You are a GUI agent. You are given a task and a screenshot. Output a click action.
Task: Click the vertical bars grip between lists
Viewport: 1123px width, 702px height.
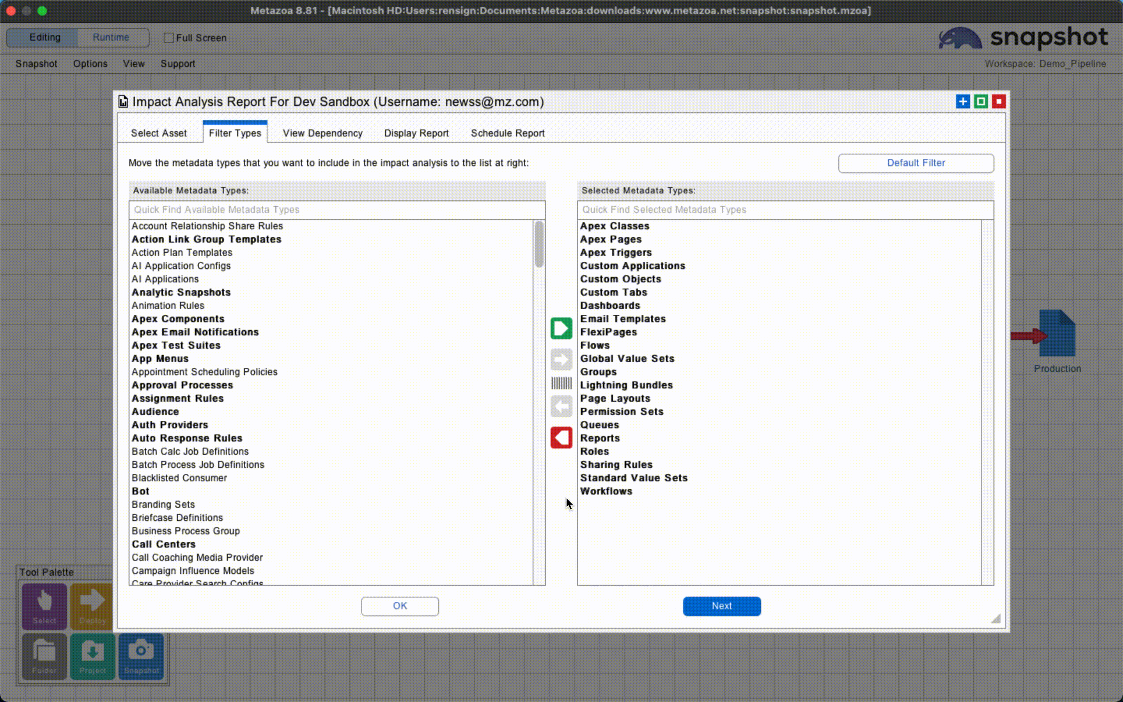click(561, 383)
